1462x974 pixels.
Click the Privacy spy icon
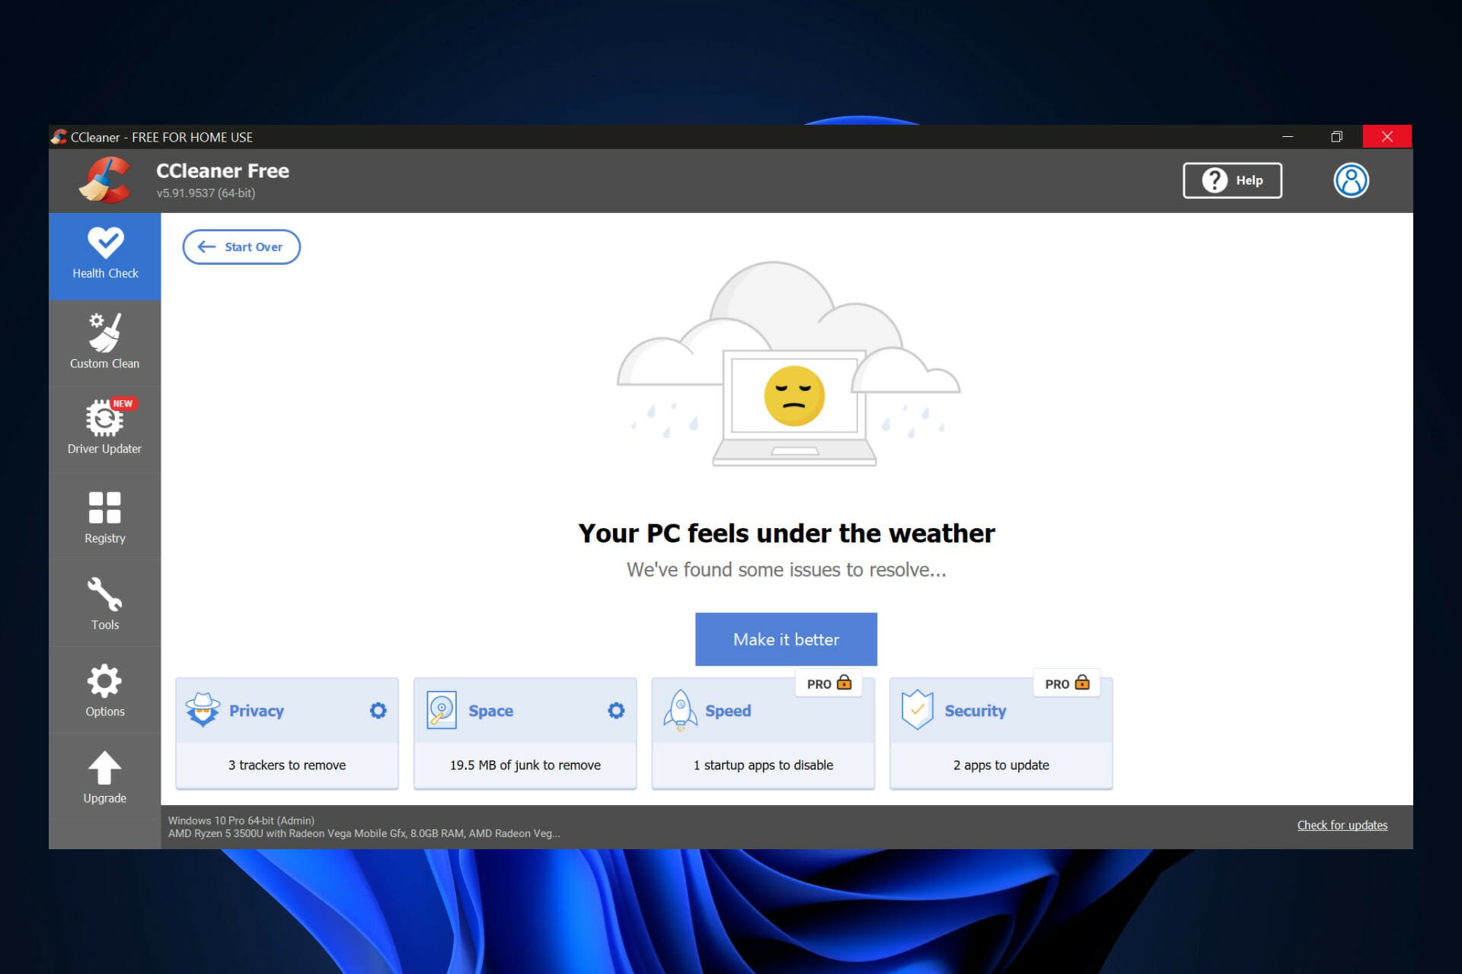pos(203,710)
